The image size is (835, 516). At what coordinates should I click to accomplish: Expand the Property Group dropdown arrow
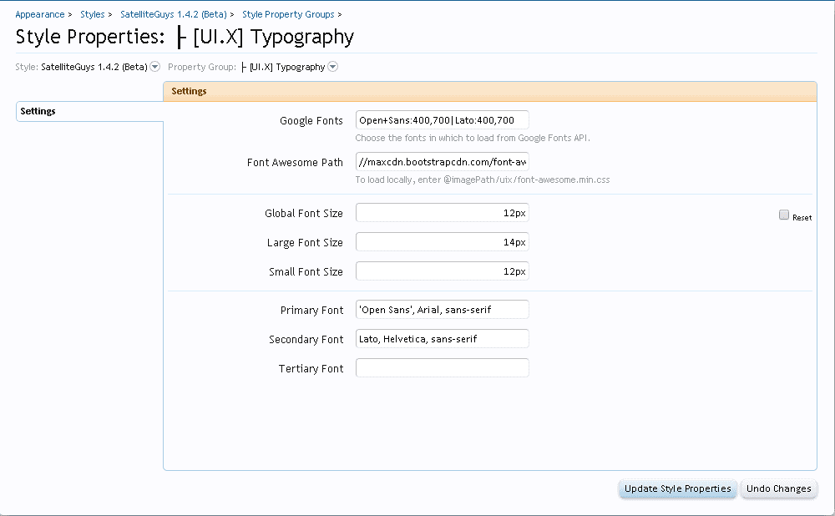pyautogui.click(x=332, y=67)
